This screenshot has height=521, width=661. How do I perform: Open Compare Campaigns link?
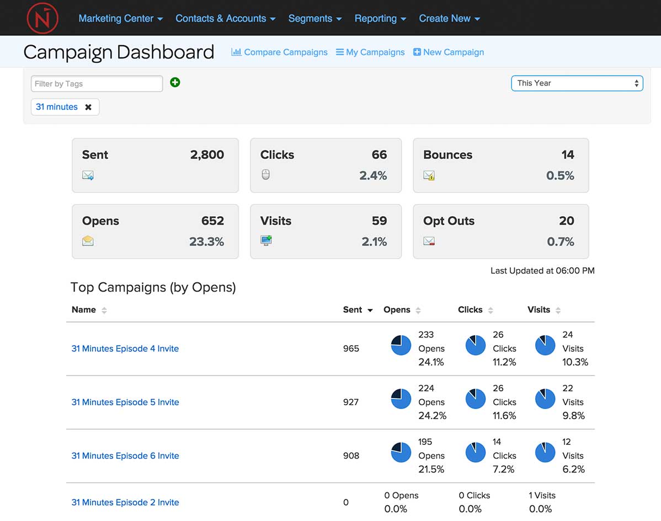[279, 52]
